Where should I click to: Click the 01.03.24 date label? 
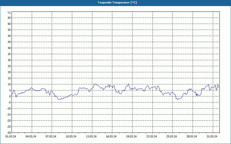[11, 137]
